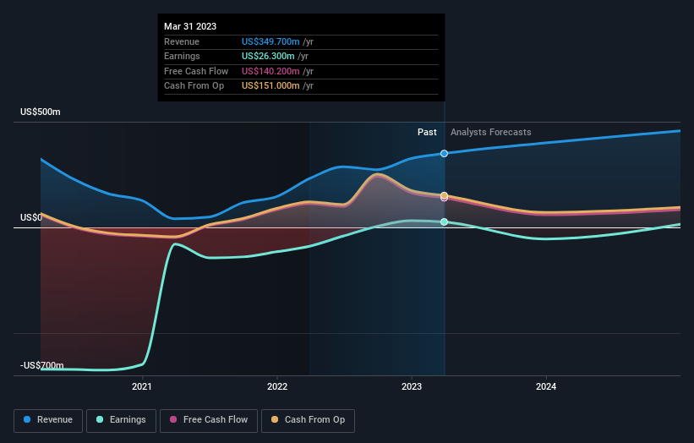Select the 2024 x-axis label
The width and height of the screenshot is (694, 443).
click(546, 386)
